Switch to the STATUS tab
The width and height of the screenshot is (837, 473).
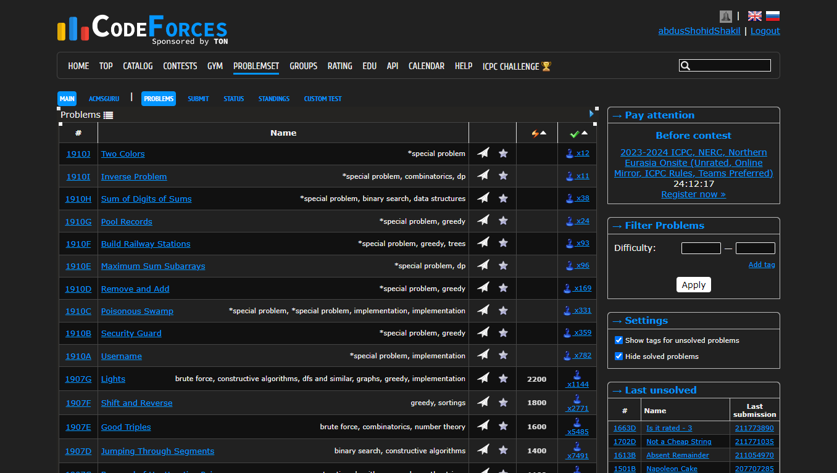234,99
